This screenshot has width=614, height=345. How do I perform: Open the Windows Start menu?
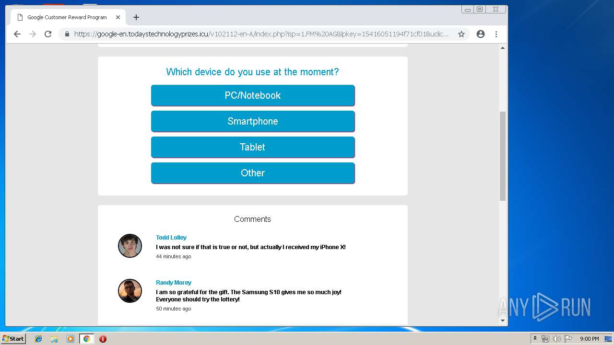coord(13,338)
